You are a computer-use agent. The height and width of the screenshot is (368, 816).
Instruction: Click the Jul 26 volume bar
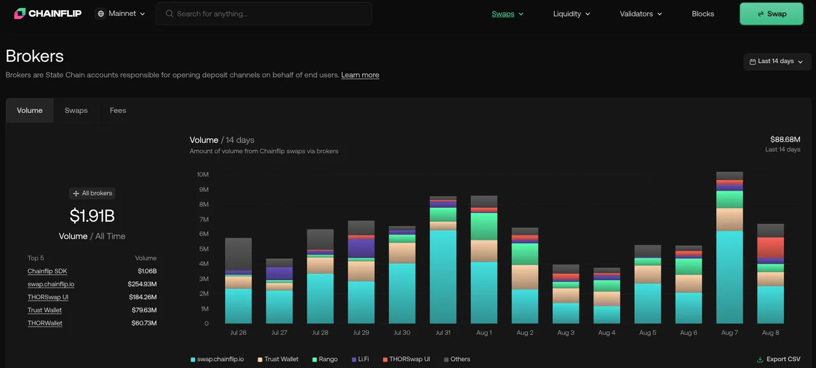tap(238, 281)
